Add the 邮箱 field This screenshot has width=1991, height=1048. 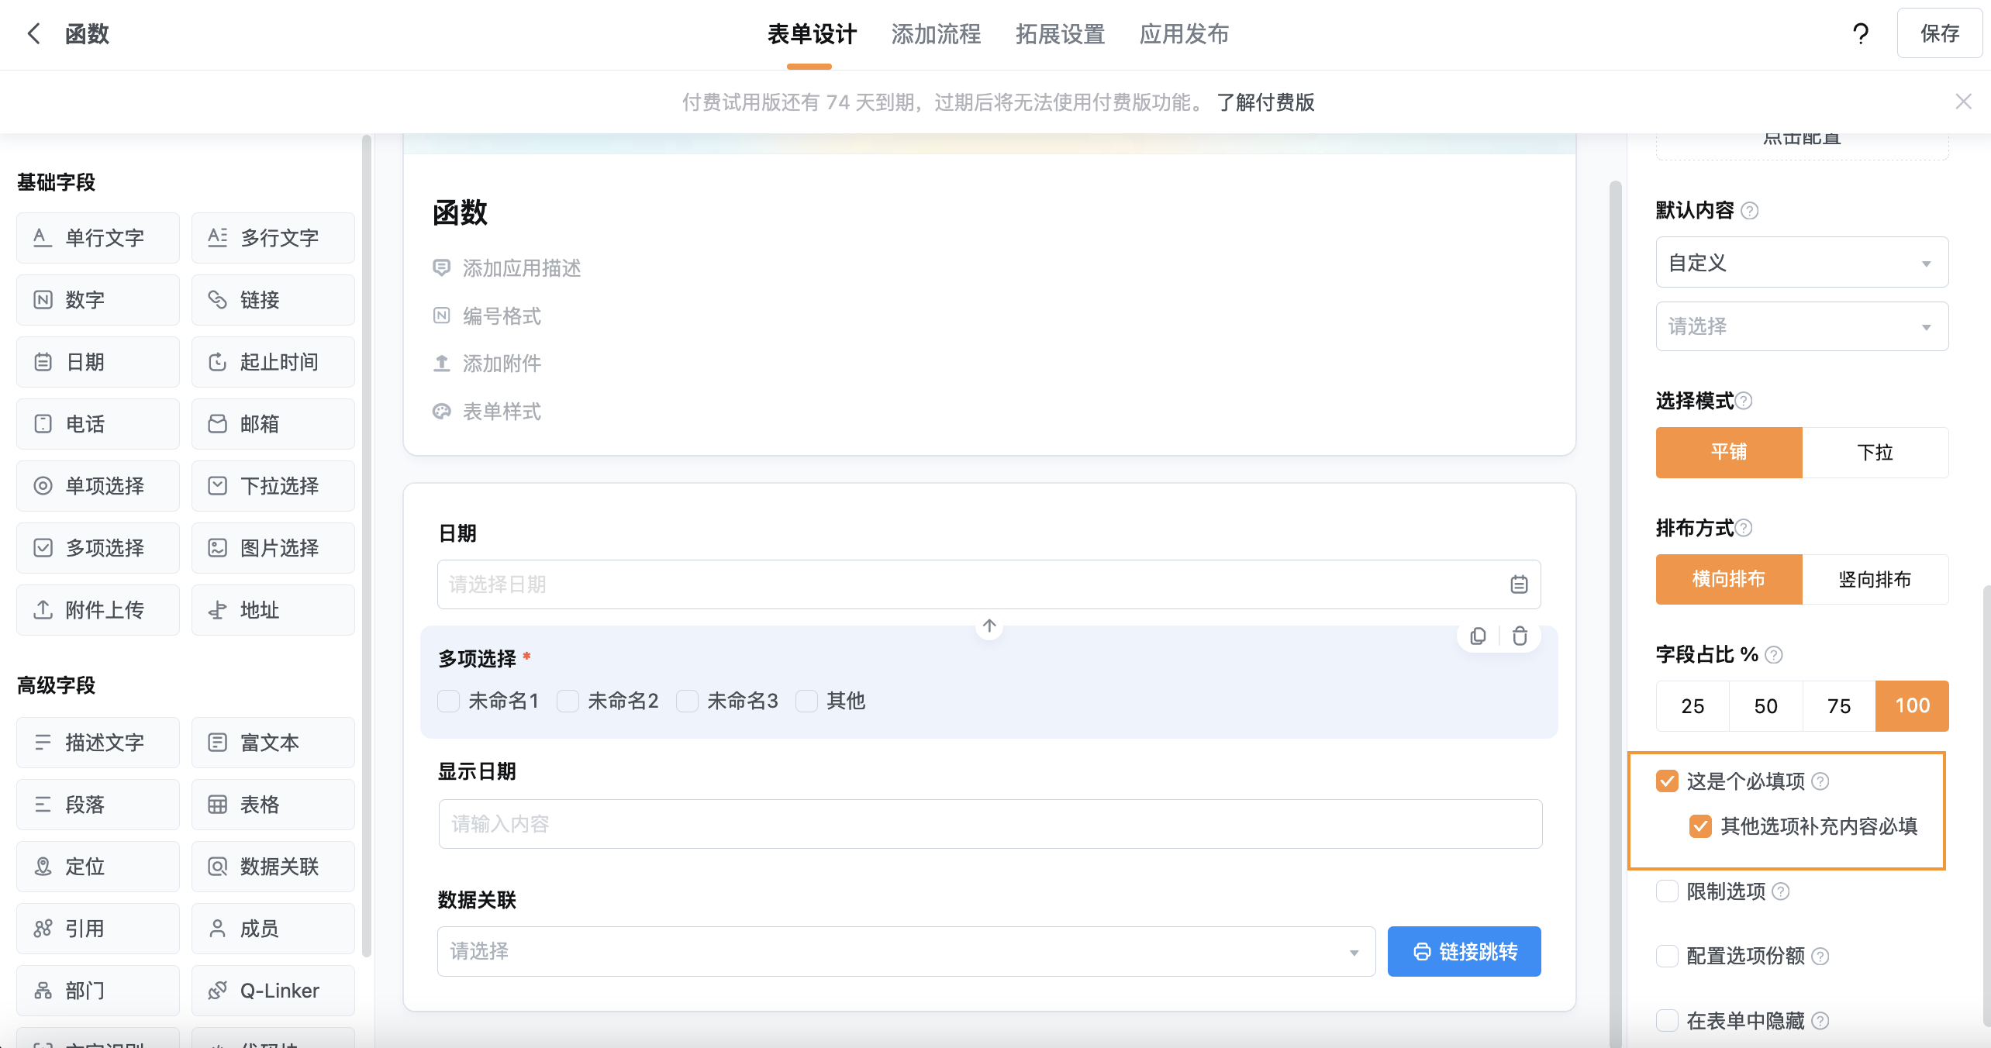(x=273, y=423)
